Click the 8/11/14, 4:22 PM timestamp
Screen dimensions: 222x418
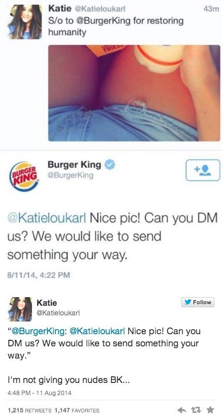pos(39,275)
